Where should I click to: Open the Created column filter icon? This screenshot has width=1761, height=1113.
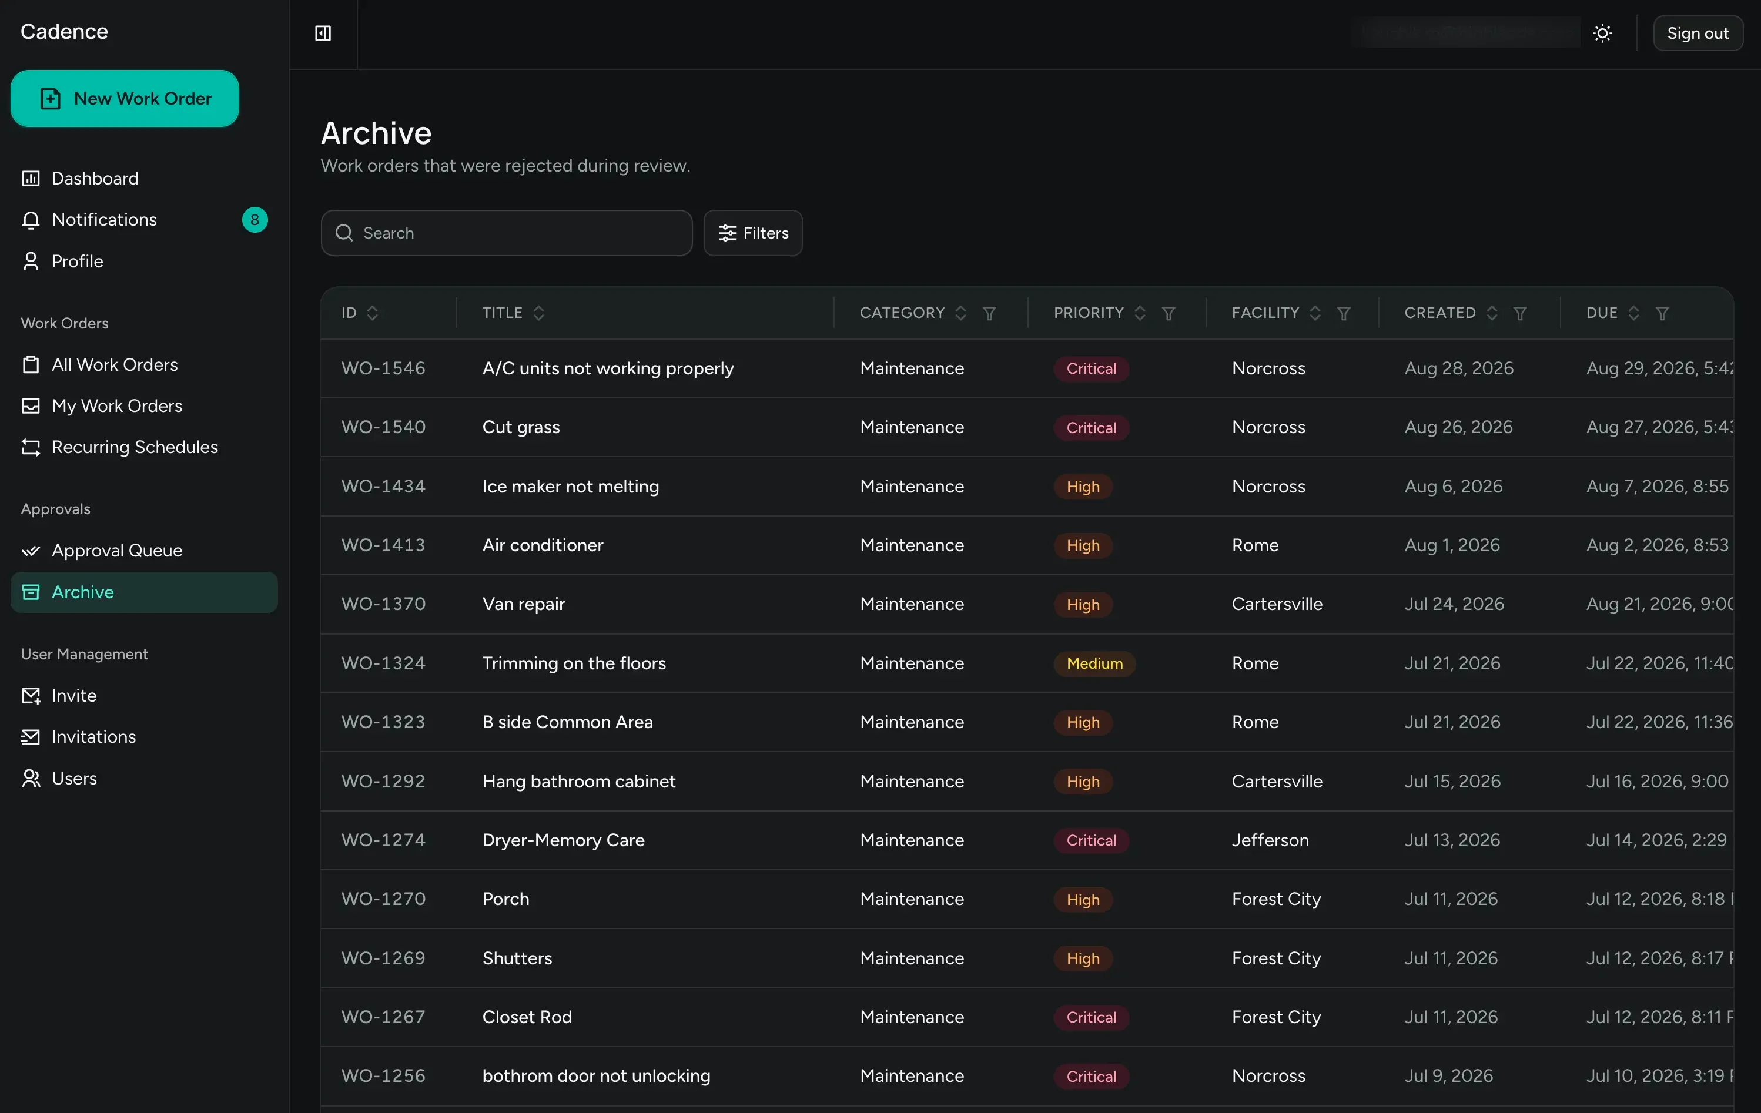pyautogui.click(x=1519, y=313)
